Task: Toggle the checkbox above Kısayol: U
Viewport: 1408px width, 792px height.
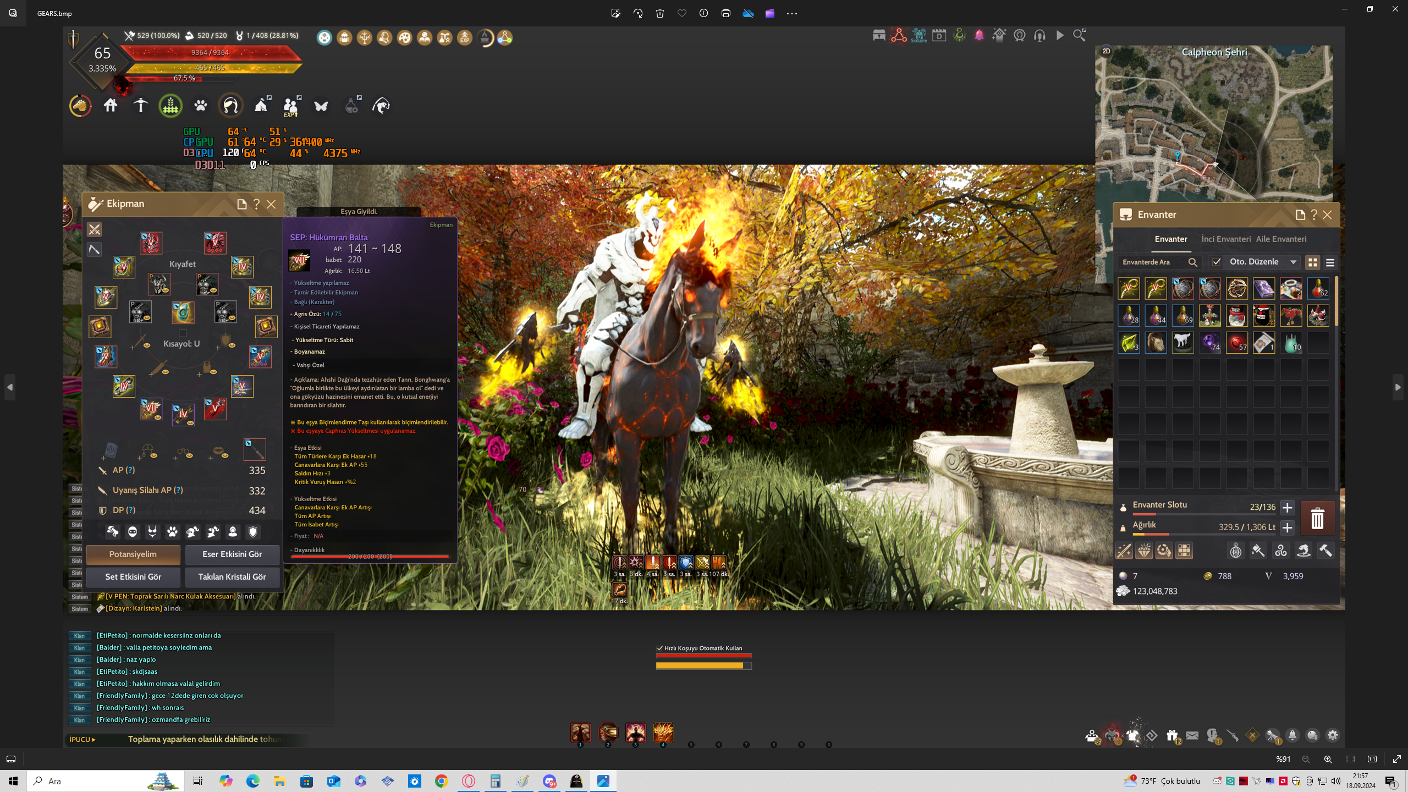Action: 183,333
